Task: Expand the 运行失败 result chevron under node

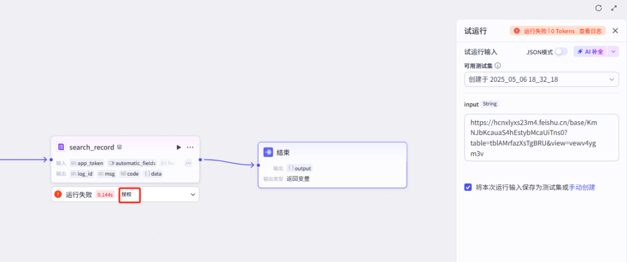Action: [193, 195]
